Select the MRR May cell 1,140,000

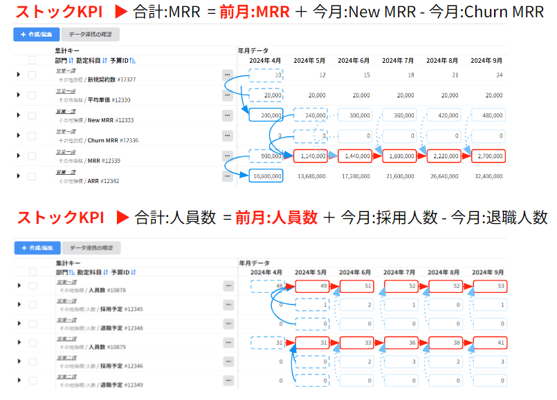click(310, 155)
